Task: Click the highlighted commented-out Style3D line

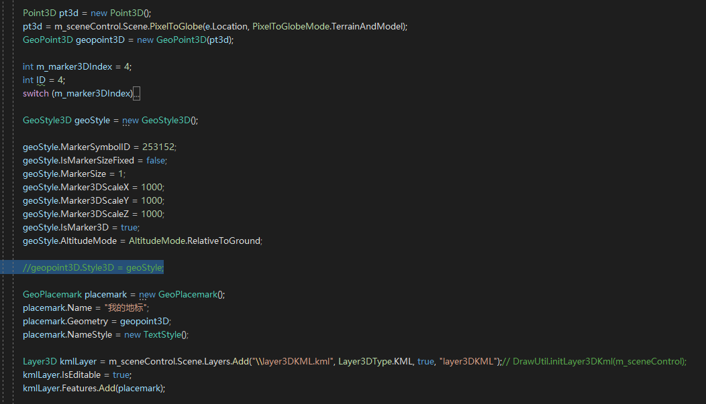Action: (93, 267)
